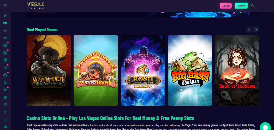Click the LOG IN button
Viewport: 274px width, 130px height.
(x=226, y=5)
